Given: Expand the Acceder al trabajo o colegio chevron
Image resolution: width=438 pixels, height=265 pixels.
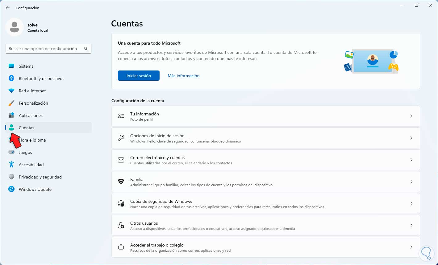Looking at the screenshot, I should [x=411, y=247].
